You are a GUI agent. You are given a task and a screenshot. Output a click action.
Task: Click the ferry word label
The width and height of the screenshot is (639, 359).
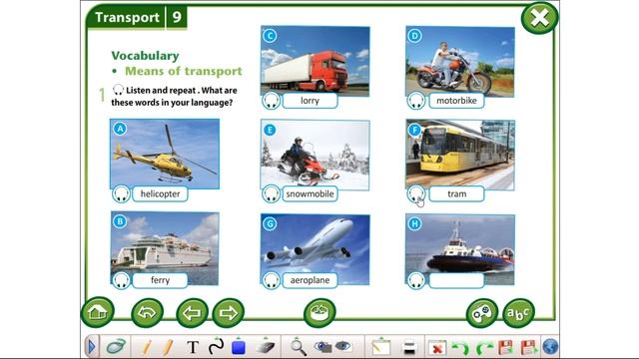(160, 280)
